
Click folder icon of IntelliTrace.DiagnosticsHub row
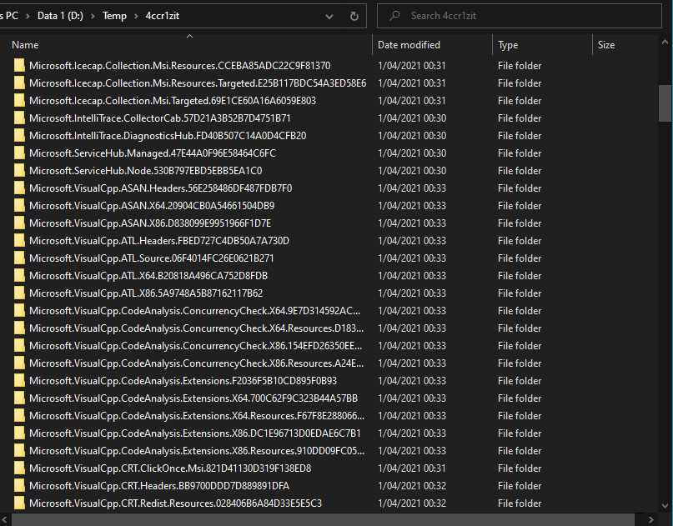(19, 136)
